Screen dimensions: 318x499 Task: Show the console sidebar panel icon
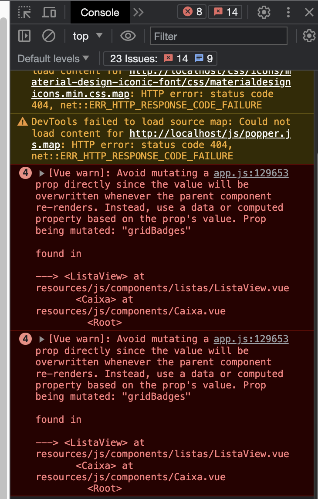pyautogui.click(x=24, y=36)
